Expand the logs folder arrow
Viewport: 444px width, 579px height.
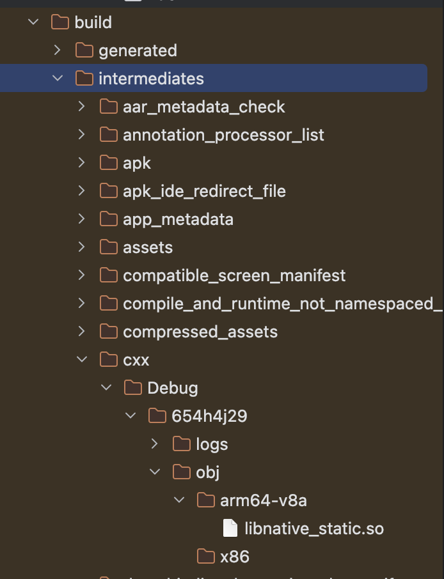(155, 444)
